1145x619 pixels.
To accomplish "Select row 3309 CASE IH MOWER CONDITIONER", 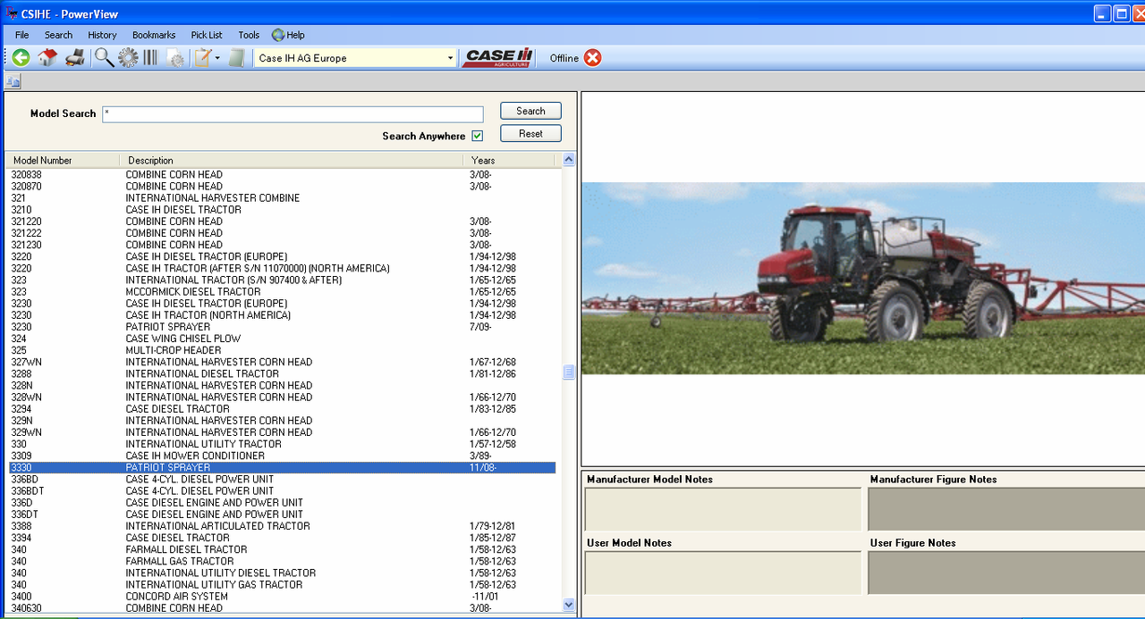I will 282,456.
